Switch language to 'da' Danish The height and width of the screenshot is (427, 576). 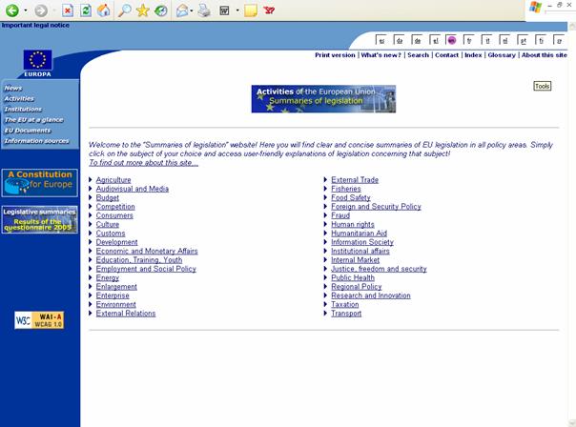400,40
